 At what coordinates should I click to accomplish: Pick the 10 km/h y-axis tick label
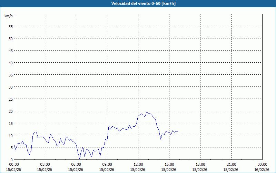[11, 135]
